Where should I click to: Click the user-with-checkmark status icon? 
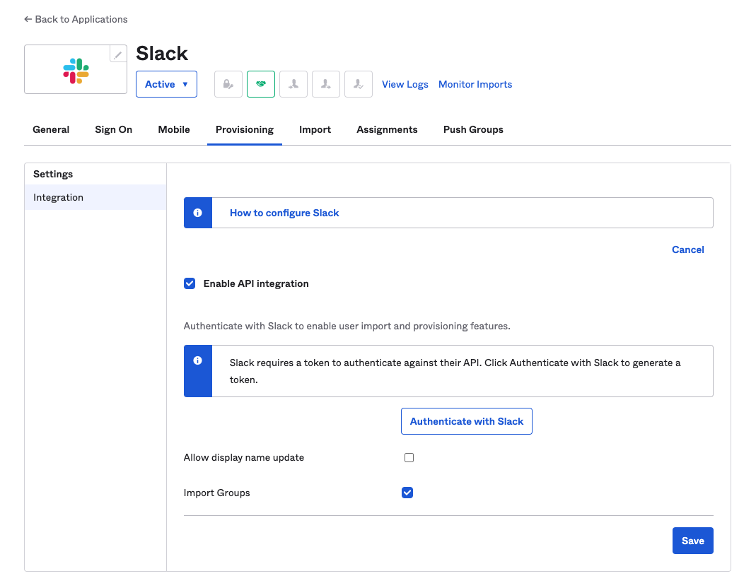(x=359, y=84)
